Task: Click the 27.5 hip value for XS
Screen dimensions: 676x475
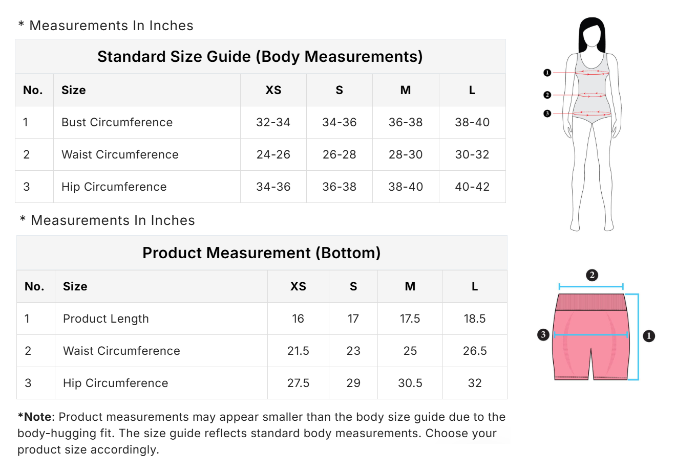Action: (298, 383)
